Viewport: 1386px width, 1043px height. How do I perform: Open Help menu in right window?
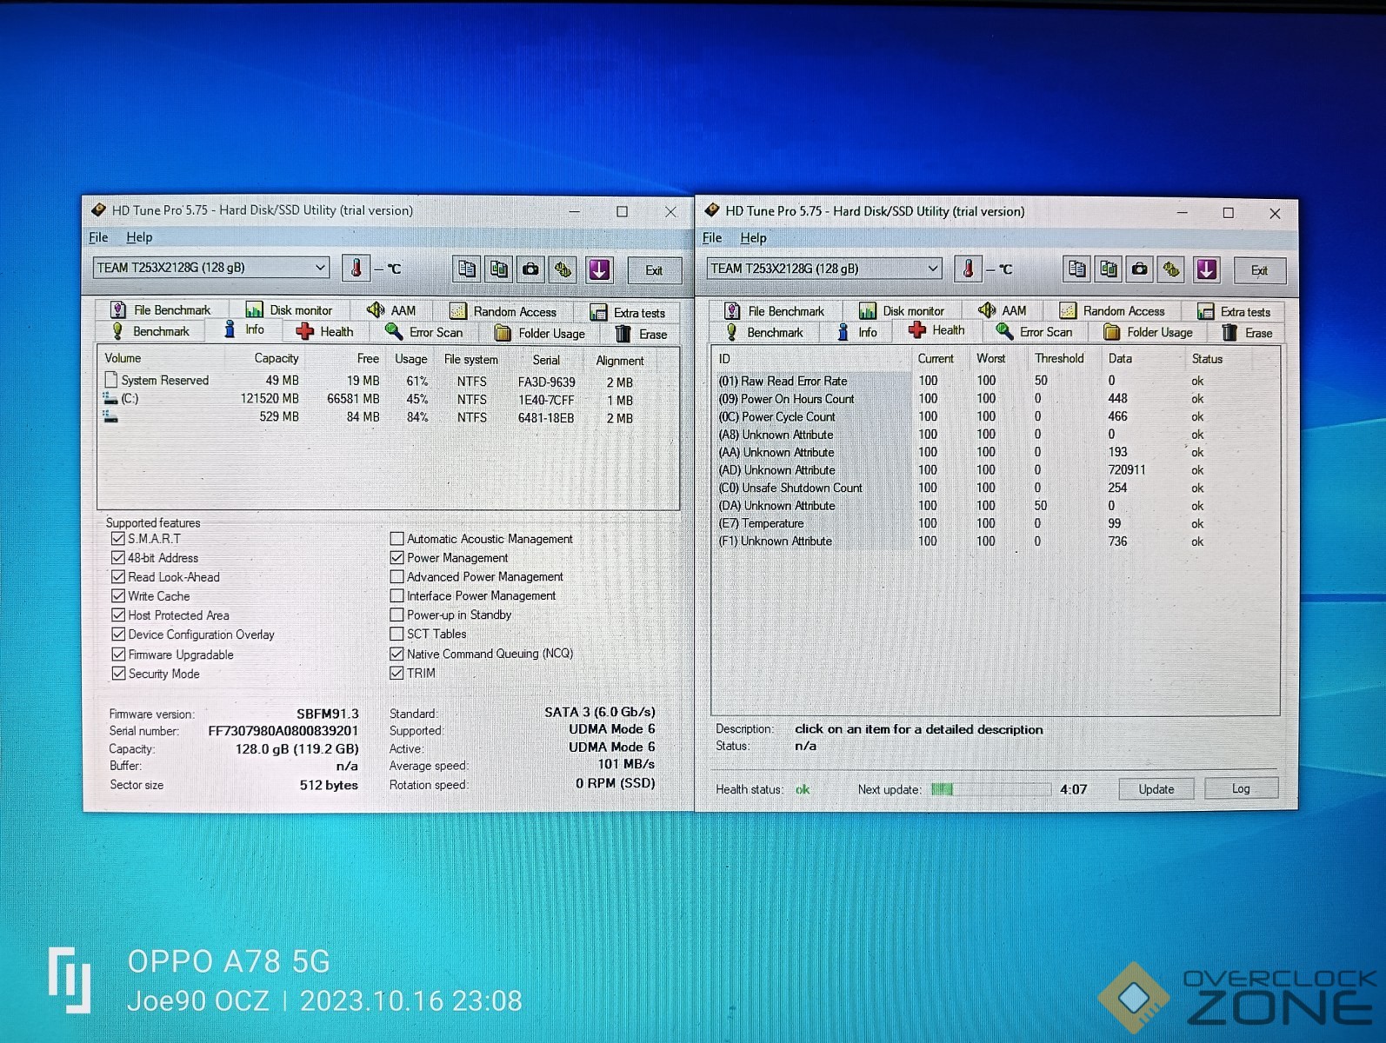(753, 238)
